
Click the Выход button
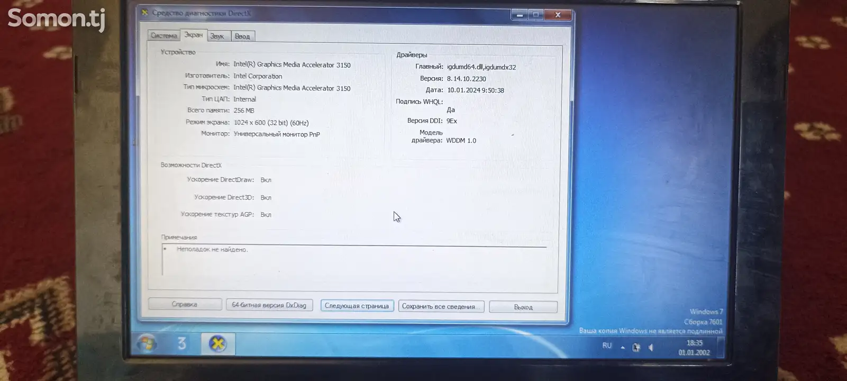[523, 307]
